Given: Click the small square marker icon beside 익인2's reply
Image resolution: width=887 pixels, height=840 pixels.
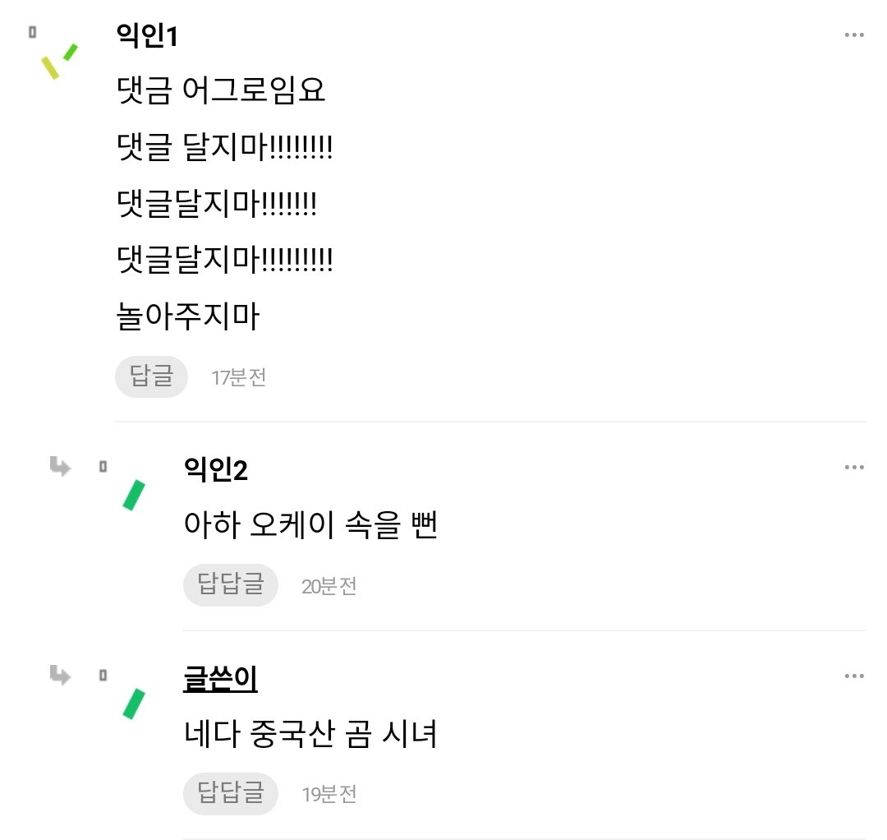Looking at the screenshot, I should (x=102, y=466).
